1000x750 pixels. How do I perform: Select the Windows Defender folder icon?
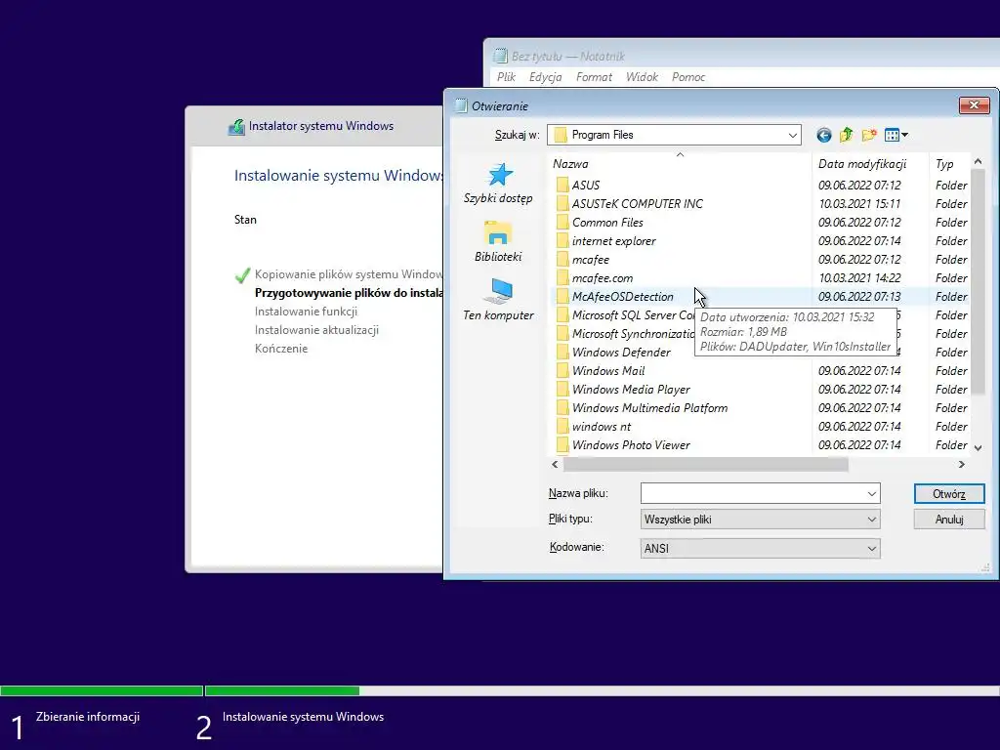(562, 352)
